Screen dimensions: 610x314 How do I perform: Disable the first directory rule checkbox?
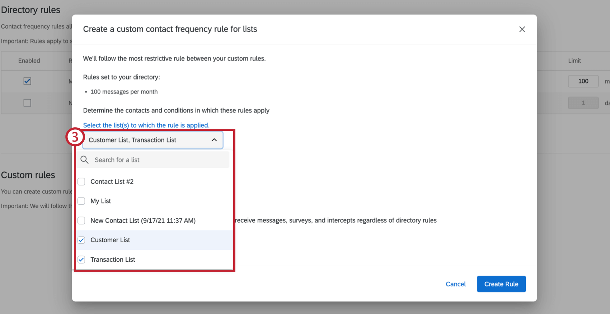pos(27,81)
